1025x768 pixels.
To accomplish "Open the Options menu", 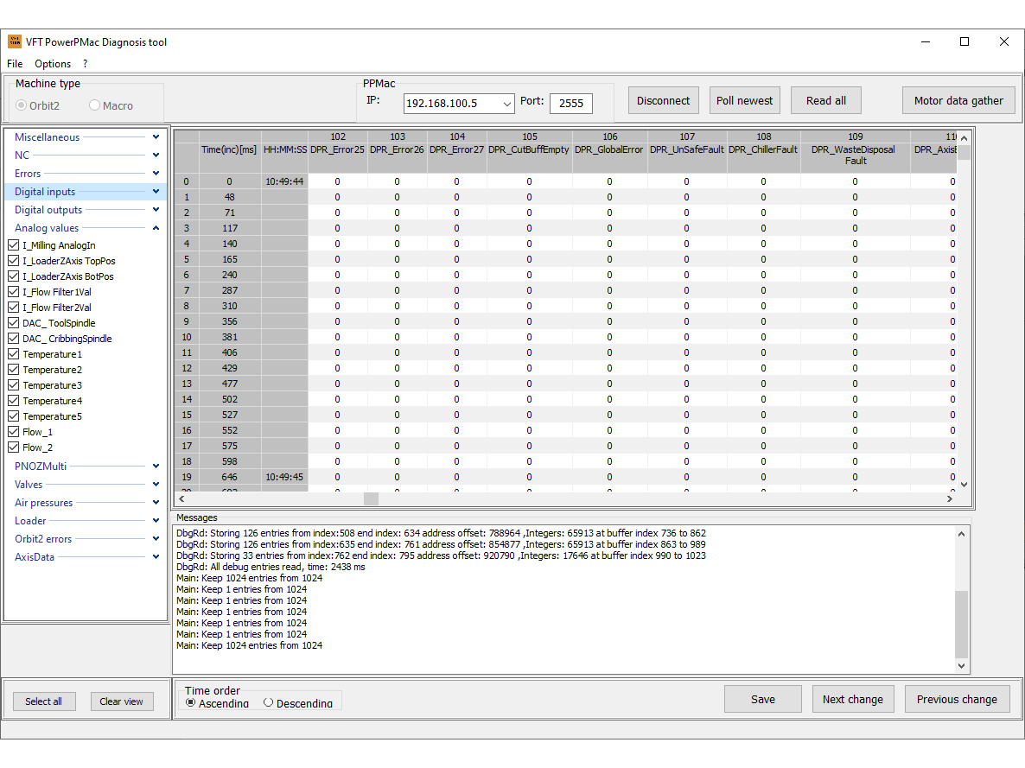I will click(53, 64).
